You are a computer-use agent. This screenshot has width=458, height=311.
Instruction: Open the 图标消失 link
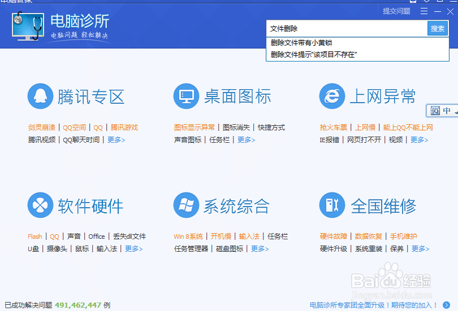coord(236,128)
